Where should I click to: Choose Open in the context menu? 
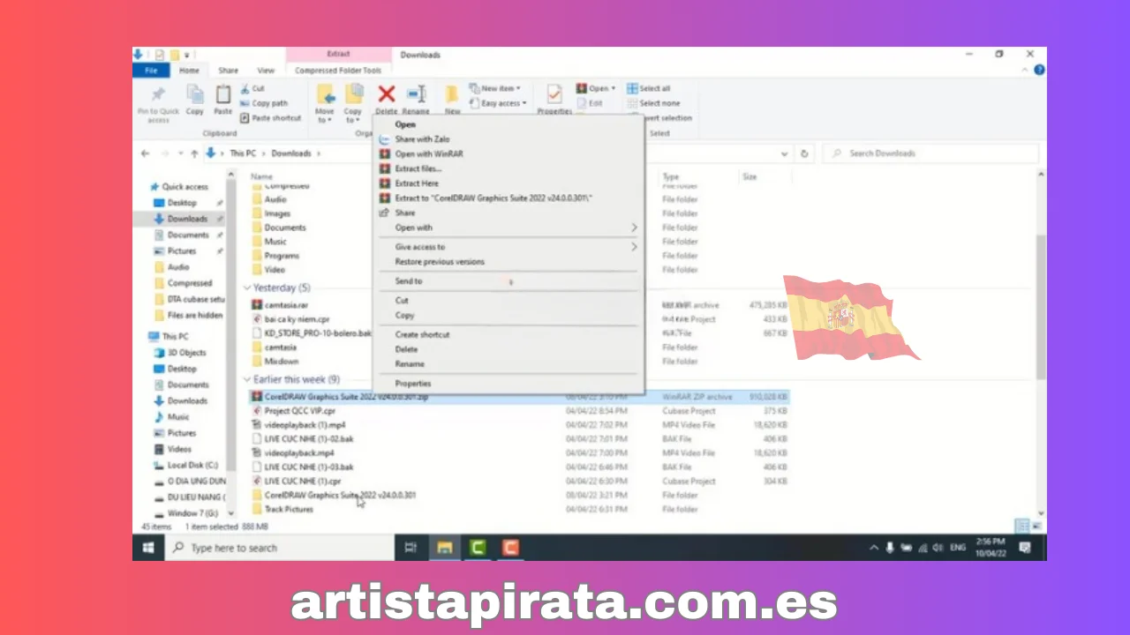[405, 124]
